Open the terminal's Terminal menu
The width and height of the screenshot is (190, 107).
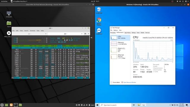[x=32, y=31]
